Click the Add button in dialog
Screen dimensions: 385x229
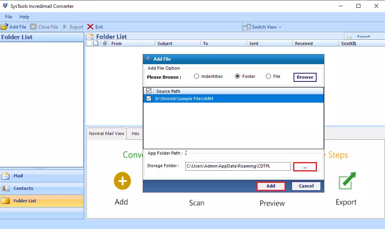pyautogui.click(x=271, y=186)
